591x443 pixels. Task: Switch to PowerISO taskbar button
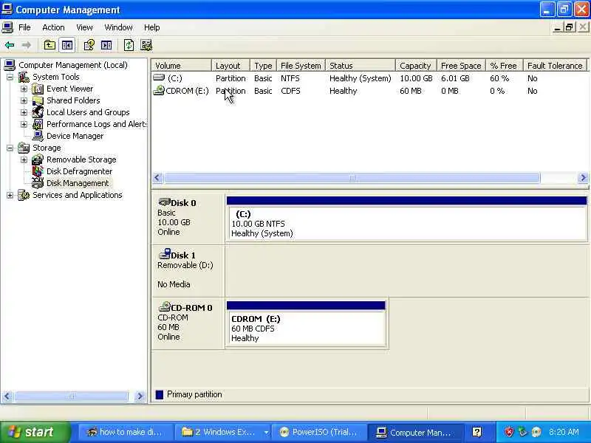[319, 432]
